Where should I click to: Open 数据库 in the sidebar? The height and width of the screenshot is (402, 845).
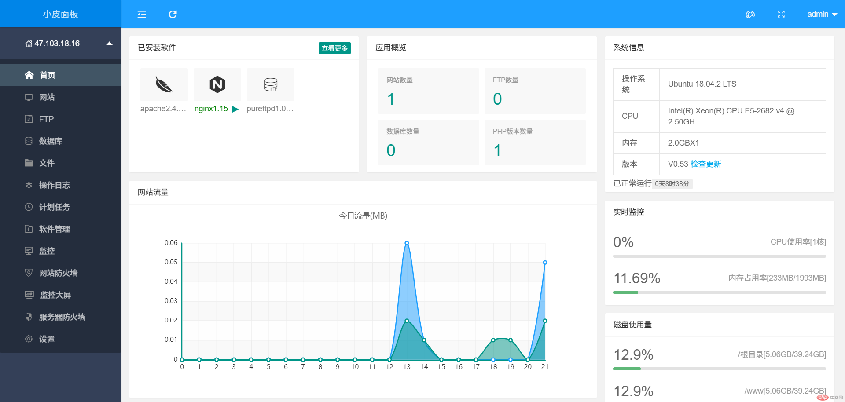click(x=50, y=141)
